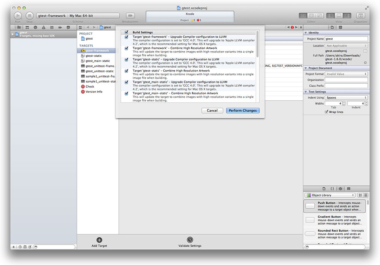This screenshot has height=265, width=380.
Task: Show the Log navigator
Action: click(68, 27)
